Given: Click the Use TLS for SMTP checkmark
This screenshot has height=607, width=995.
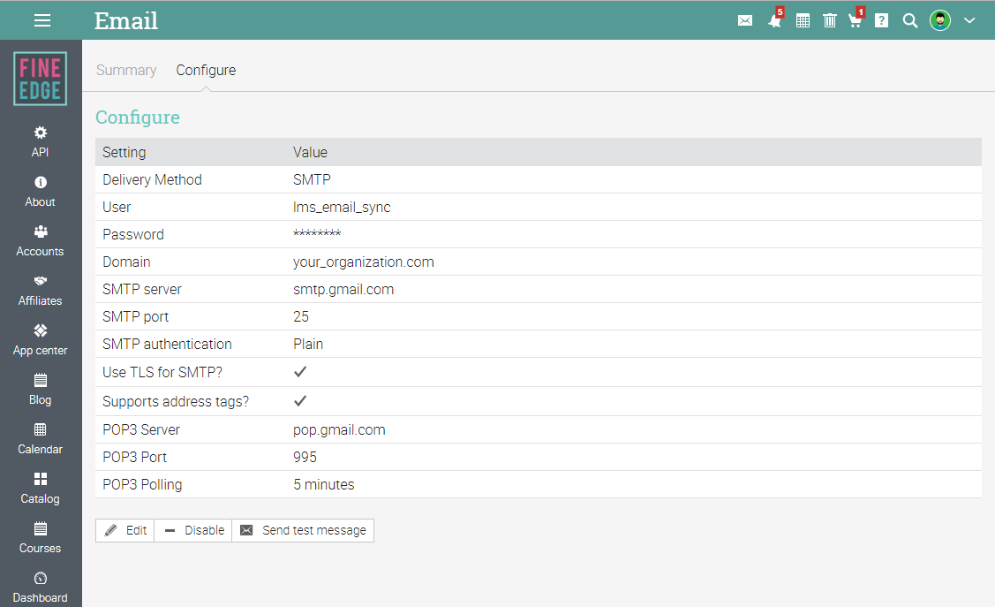Looking at the screenshot, I should click(300, 371).
